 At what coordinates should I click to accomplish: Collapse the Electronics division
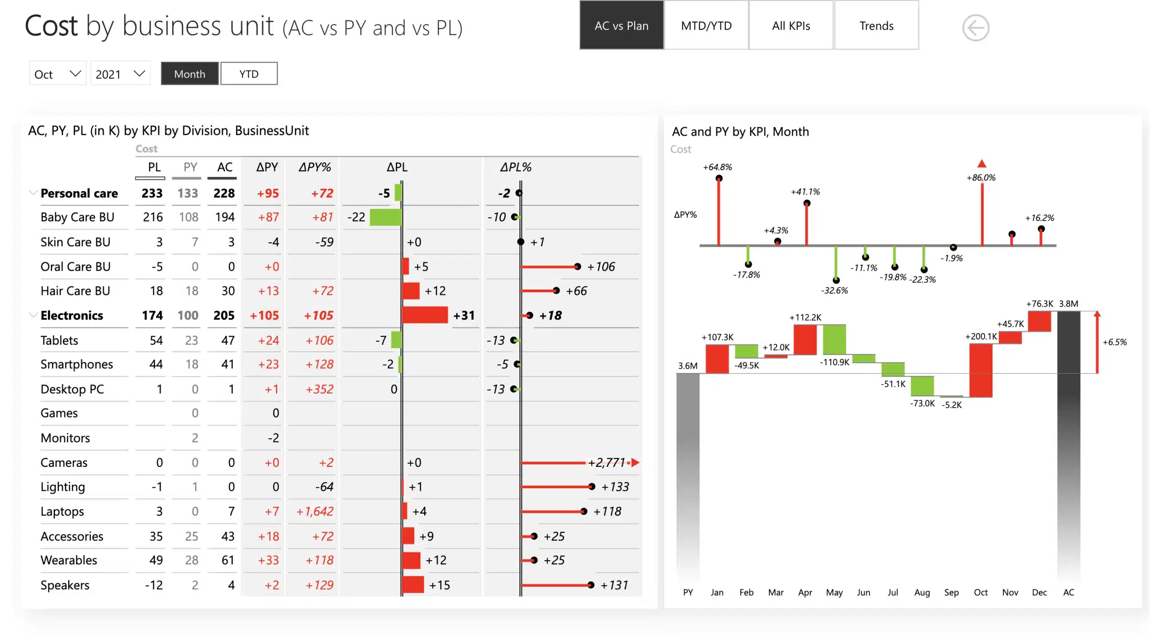click(33, 315)
